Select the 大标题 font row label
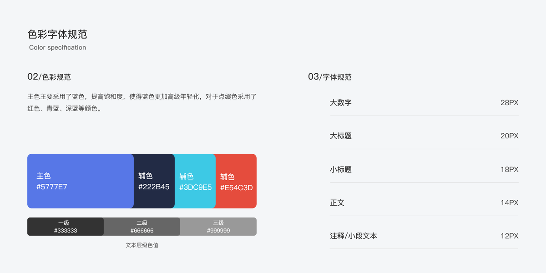The image size is (546, 273). 341,136
